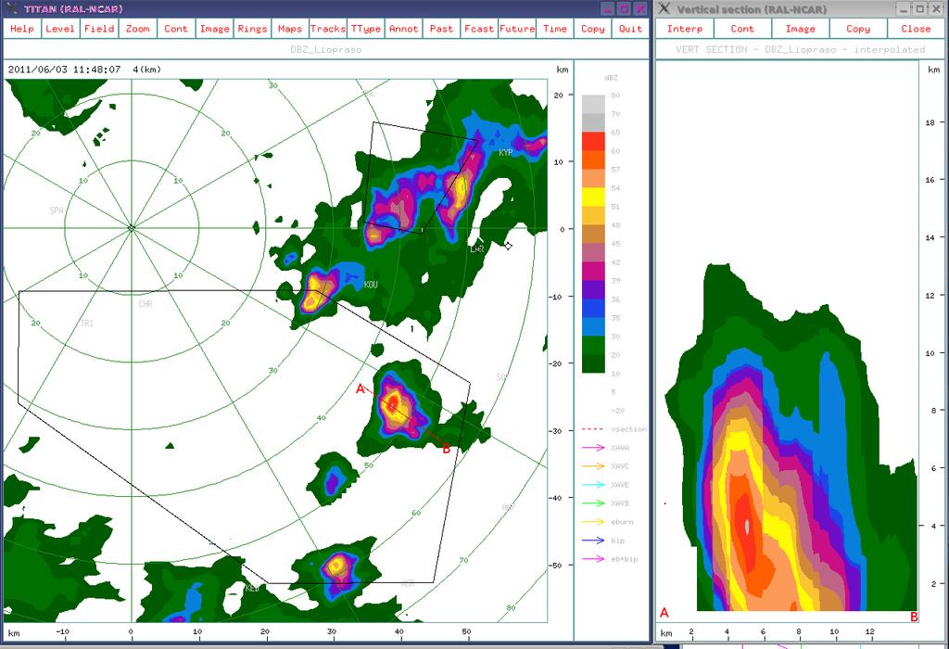Click the red "B" marker on the radar map
Screen dimensions: 949x649
click(x=447, y=450)
